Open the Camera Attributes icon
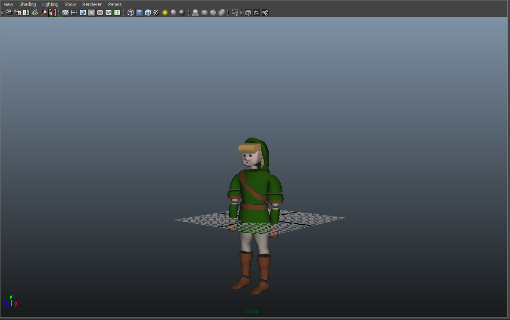This screenshot has height=320, width=510. tap(18, 13)
